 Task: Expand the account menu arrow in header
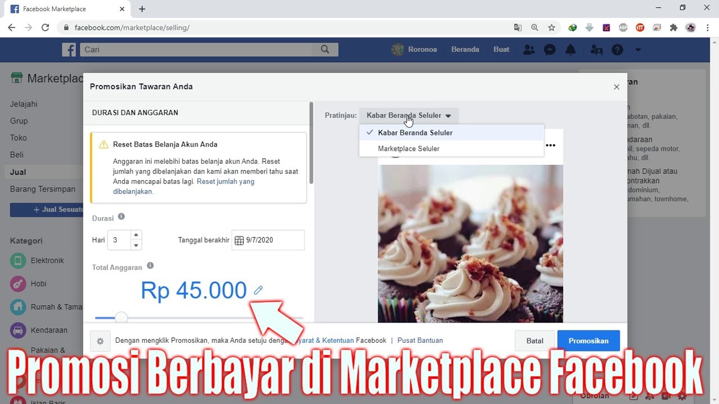(x=638, y=49)
